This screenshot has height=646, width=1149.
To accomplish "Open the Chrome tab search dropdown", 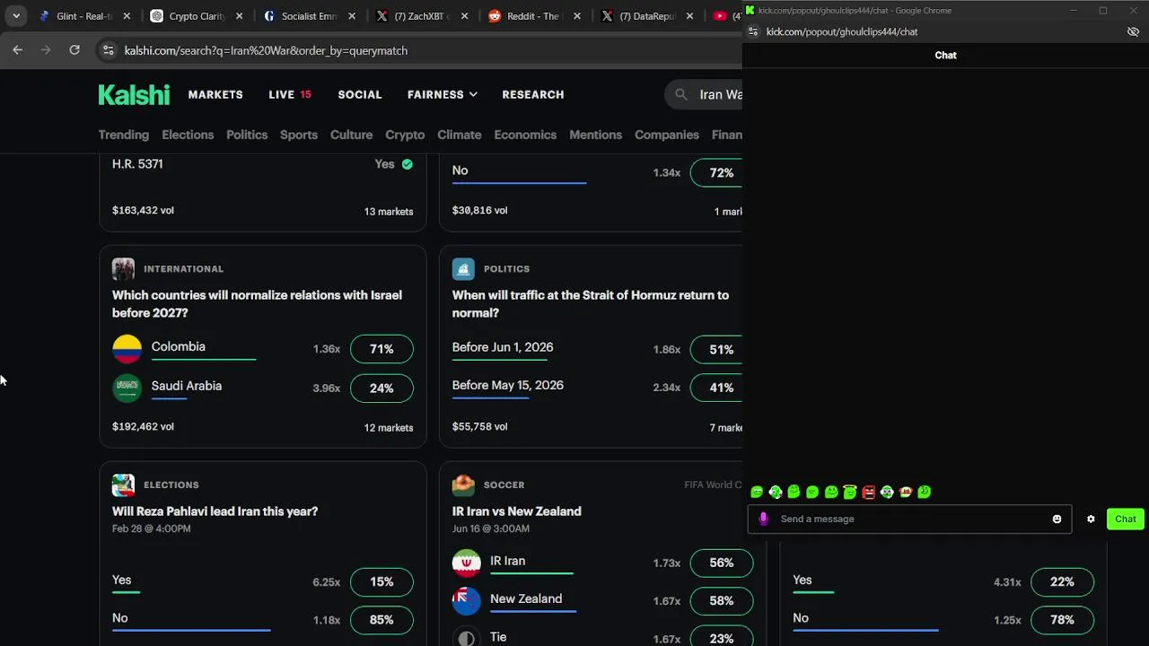I will 16,16.
